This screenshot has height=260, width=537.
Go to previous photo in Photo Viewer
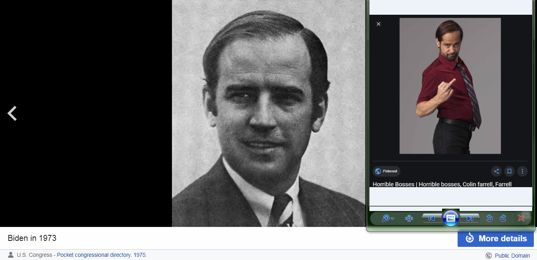coord(431,218)
